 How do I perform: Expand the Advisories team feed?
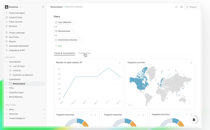tap(6, 114)
